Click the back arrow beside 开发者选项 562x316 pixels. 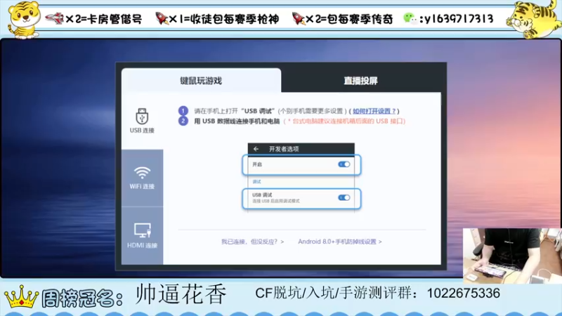256,149
